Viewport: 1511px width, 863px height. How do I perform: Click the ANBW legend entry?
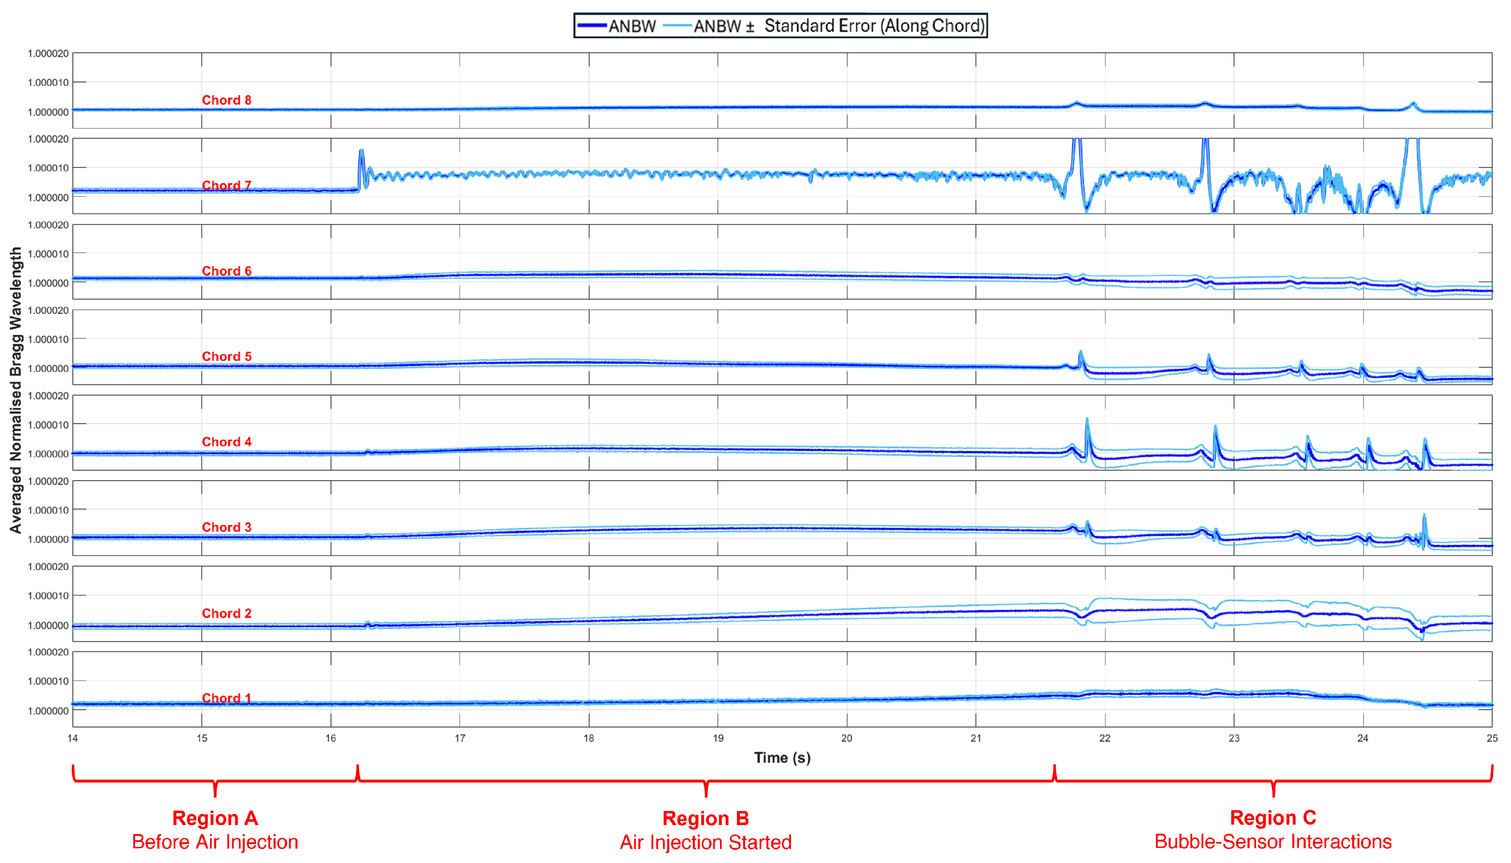pos(632,26)
